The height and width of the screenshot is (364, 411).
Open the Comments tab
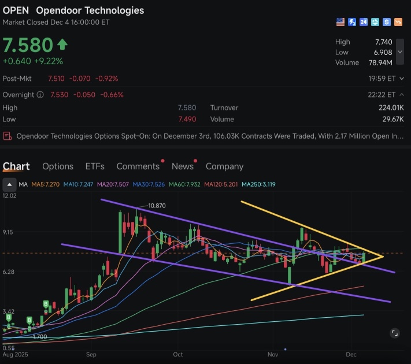pos(138,166)
